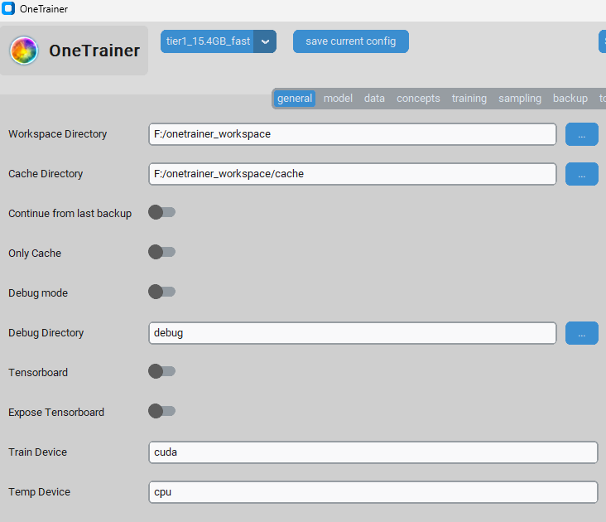Click the Workspace Directory label
The image size is (606, 522).
58,134
